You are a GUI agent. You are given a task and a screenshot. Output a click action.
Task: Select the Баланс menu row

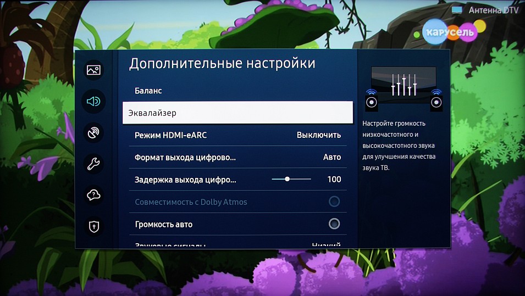coord(237,91)
